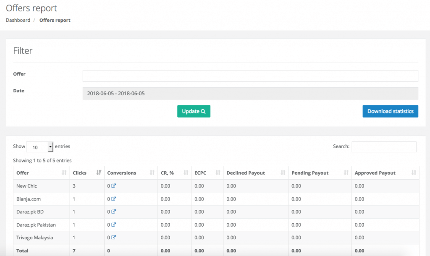Click the table Search input box
Screen dimensions: 430x256
point(384,147)
